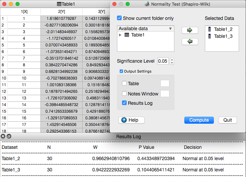This screenshot has height=177, width=246.
Task: Disable the Results Log output checkbox
Action: coord(124,103)
